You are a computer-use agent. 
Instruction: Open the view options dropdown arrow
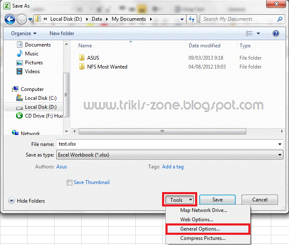[x=258, y=33]
